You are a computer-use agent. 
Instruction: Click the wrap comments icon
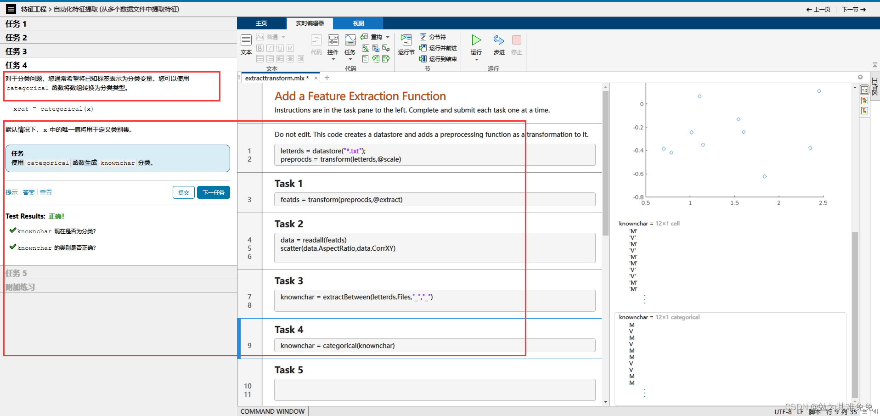click(x=386, y=48)
